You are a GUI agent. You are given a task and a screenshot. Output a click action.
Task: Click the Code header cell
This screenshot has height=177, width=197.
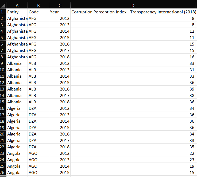pyautogui.click(x=38, y=12)
